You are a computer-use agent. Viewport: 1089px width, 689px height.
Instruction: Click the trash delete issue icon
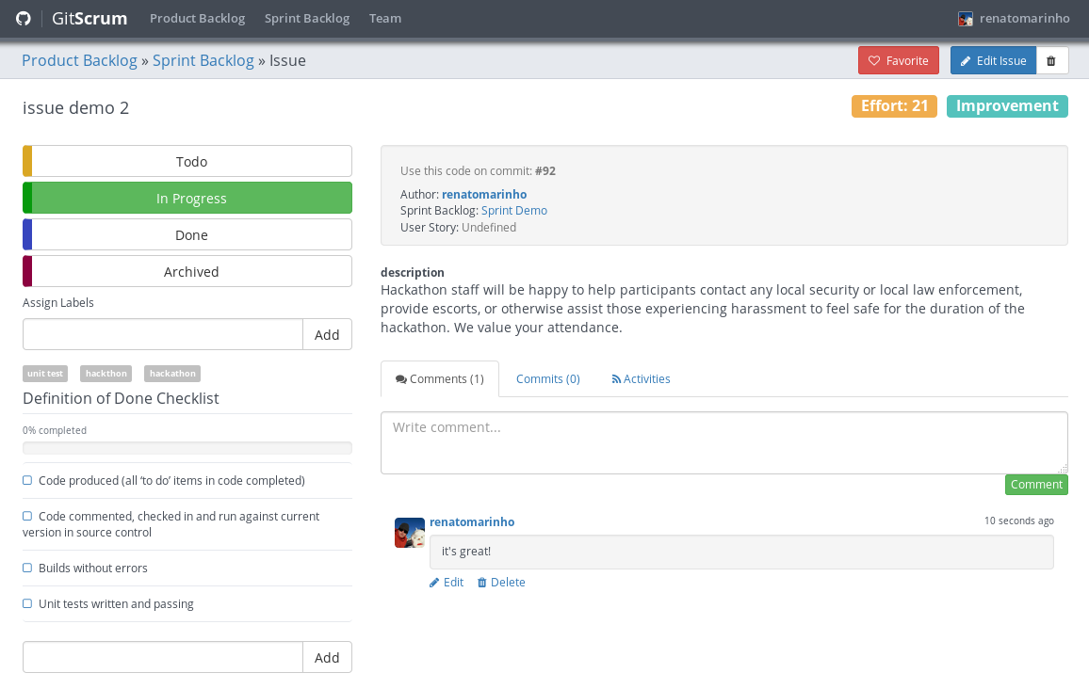(1051, 61)
